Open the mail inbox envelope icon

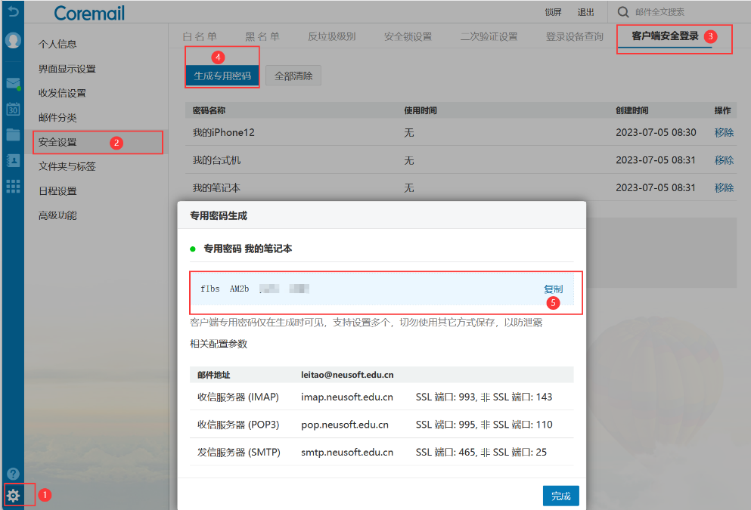12,83
